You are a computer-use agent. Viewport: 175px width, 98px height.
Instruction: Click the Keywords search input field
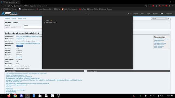pyautogui.click(x=33, y=27)
